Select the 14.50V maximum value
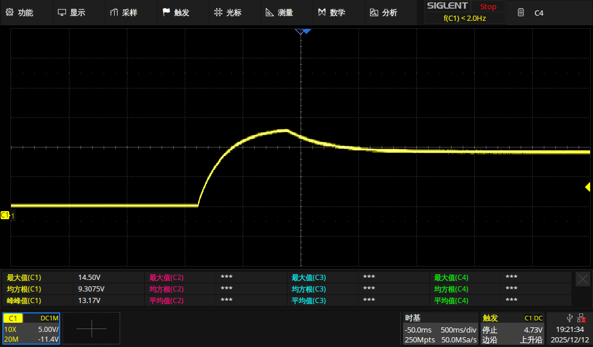Screen dimensions: 593x347 (89, 278)
